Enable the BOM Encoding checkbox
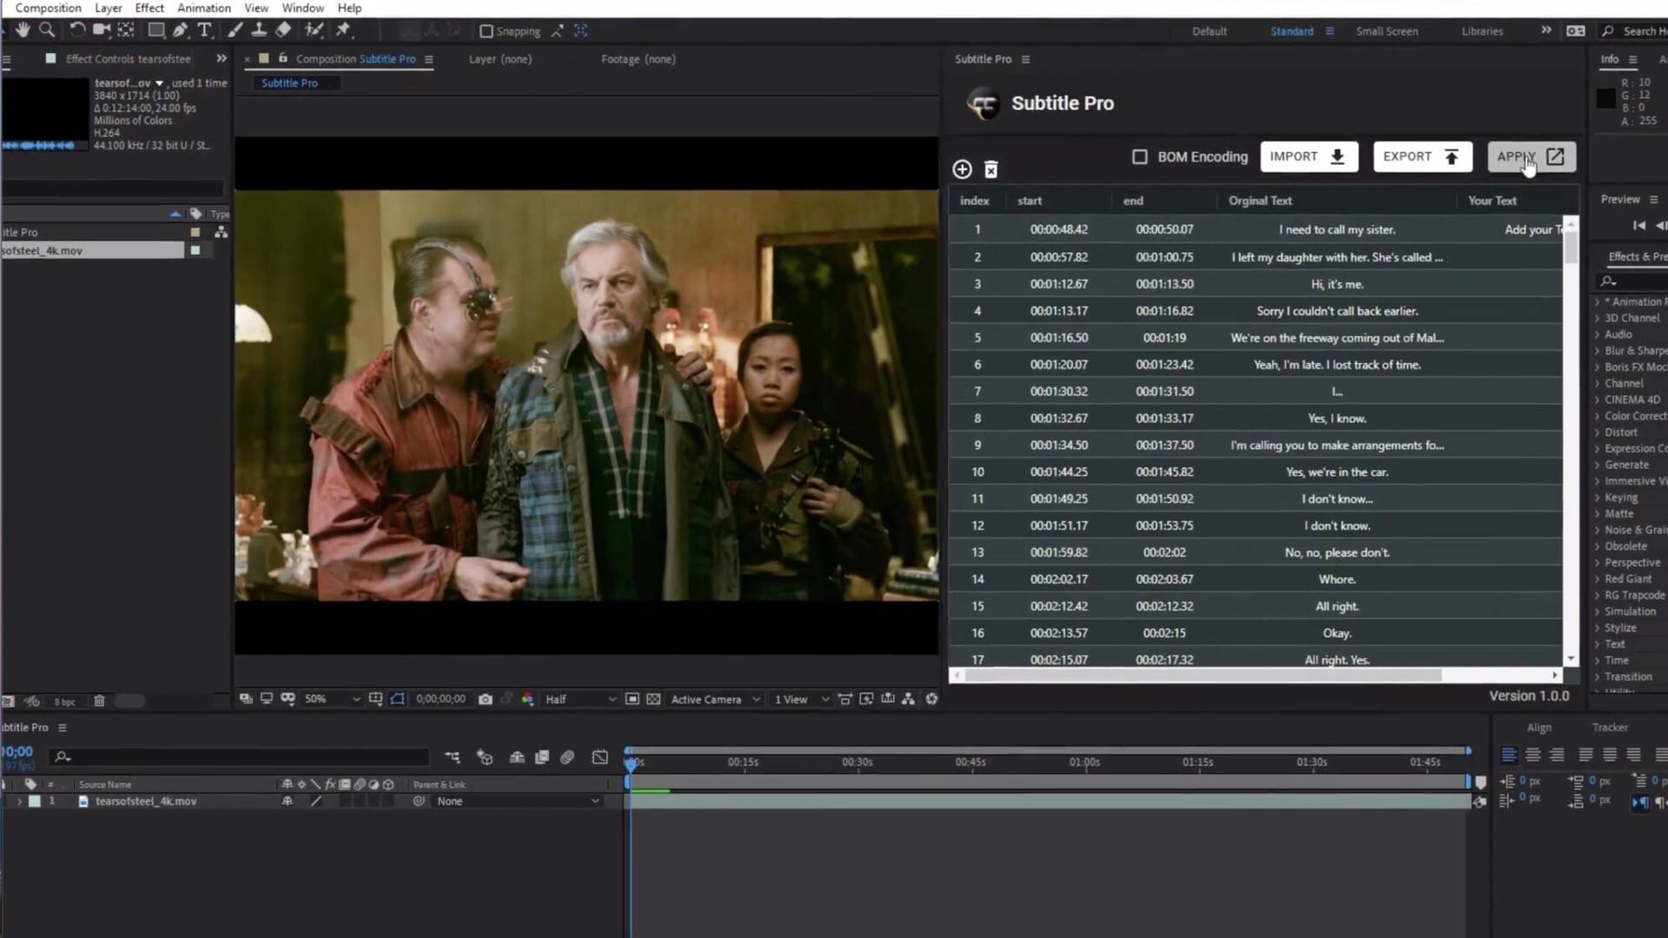The height and width of the screenshot is (938, 1668). pos(1140,157)
